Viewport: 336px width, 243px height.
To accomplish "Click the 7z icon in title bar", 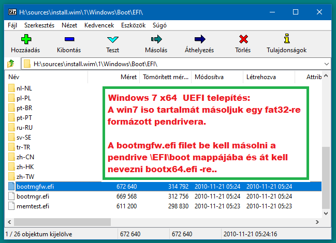I will coord(12,12).
